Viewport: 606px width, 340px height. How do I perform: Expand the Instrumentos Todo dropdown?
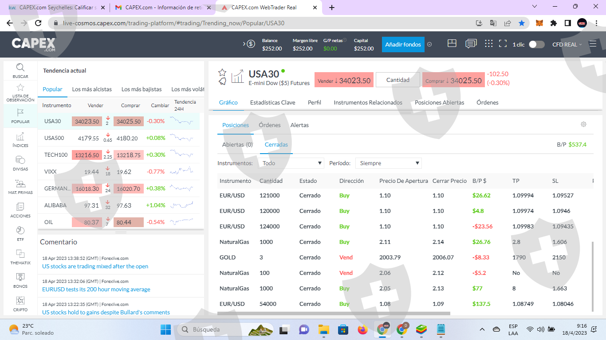pos(291,163)
